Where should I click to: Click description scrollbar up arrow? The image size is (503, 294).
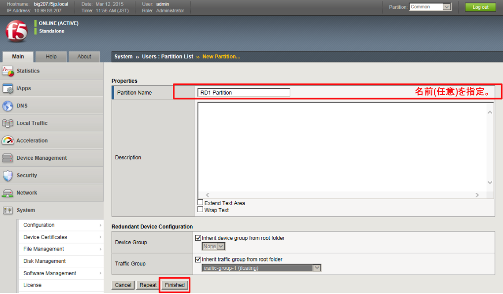point(490,112)
